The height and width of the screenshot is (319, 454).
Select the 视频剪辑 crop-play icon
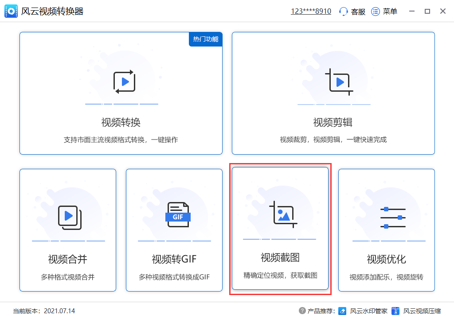point(339,82)
